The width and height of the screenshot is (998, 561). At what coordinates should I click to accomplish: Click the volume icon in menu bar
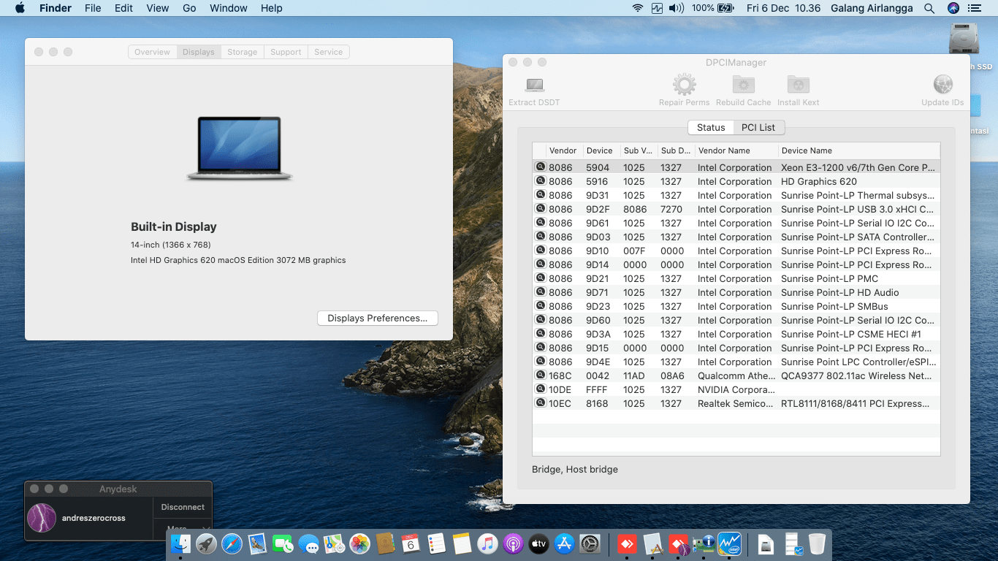tap(677, 8)
